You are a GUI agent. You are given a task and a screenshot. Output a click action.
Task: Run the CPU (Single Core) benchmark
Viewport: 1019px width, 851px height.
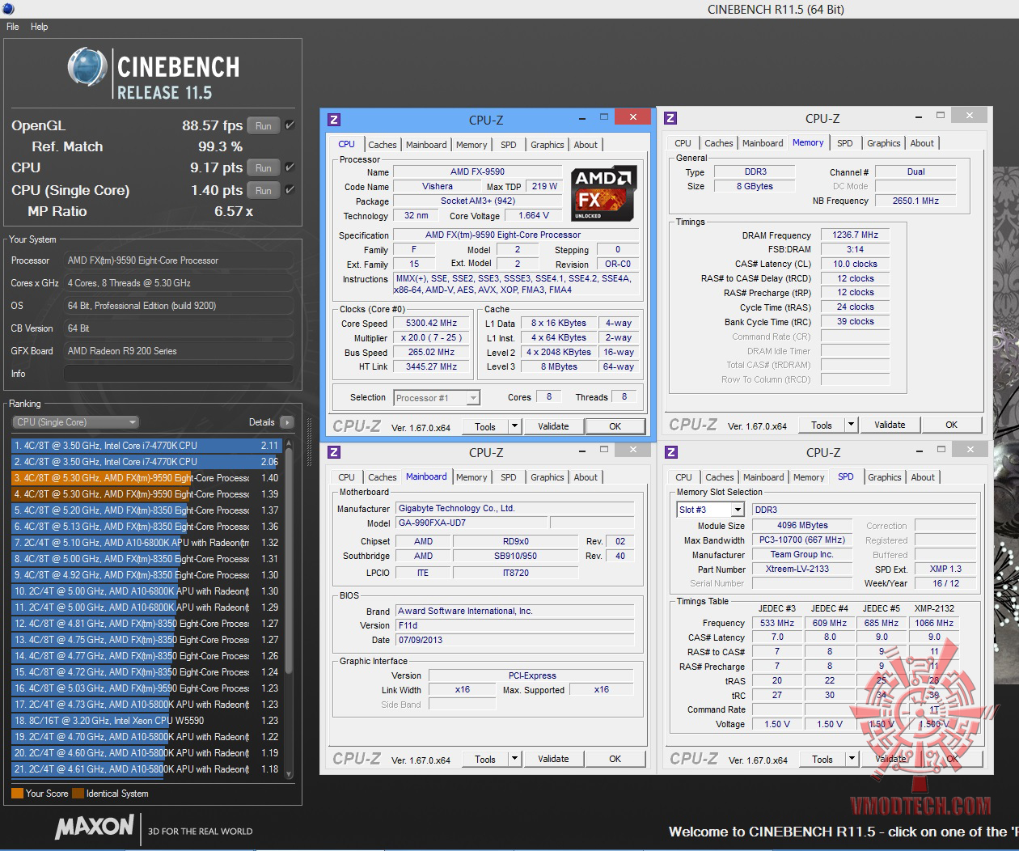(x=264, y=190)
